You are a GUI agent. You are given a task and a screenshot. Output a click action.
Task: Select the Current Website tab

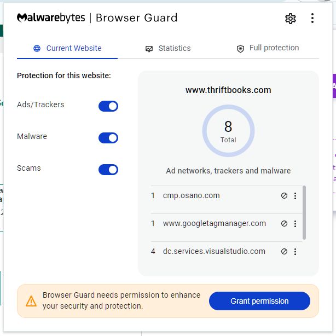67,48
